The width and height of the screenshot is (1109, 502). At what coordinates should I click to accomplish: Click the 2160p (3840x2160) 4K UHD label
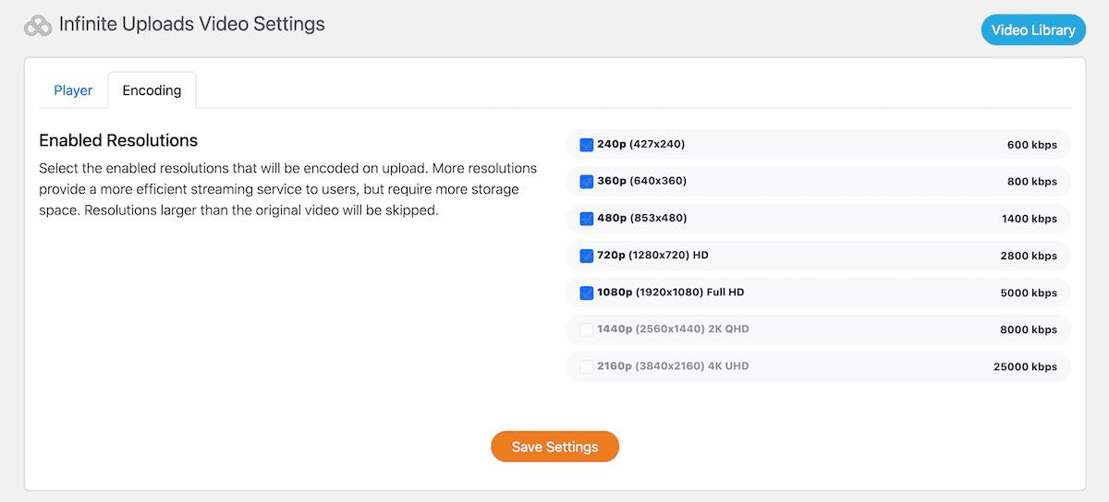coord(673,366)
